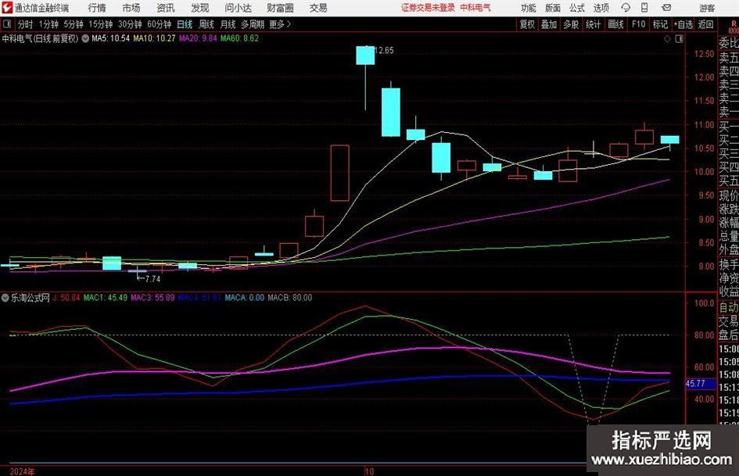This screenshot has width=739, height=476.
Task: Switch to the 月线 monthly tab
Action: click(228, 24)
